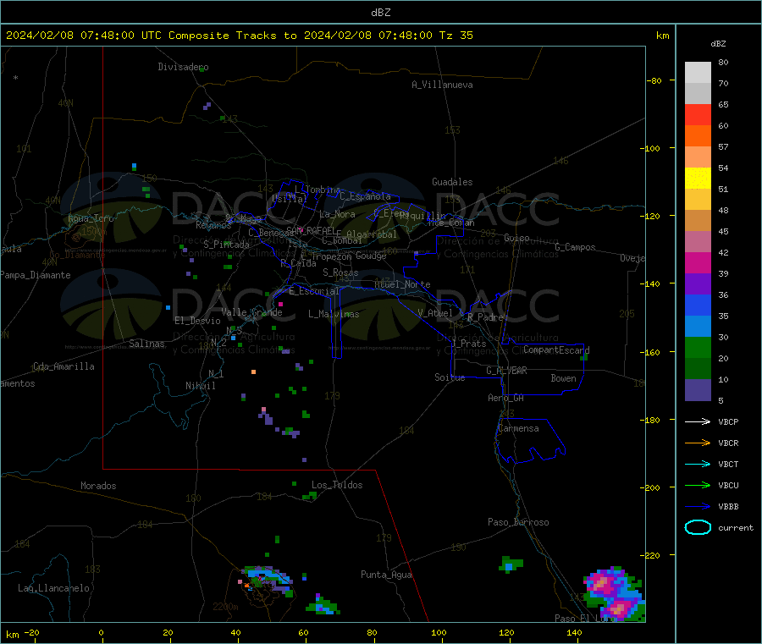This screenshot has height=644, width=762.
Task: Click the 'Carmensa' map label
Action: pyautogui.click(x=518, y=428)
